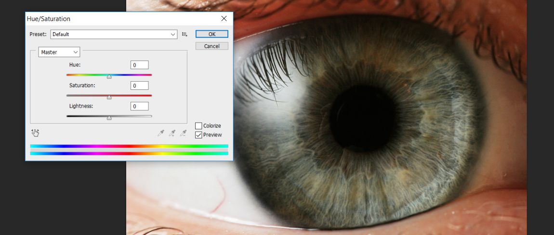Image resolution: width=554 pixels, height=235 pixels.
Task: Close the Hue/Saturation dialog
Action: (x=224, y=19)
